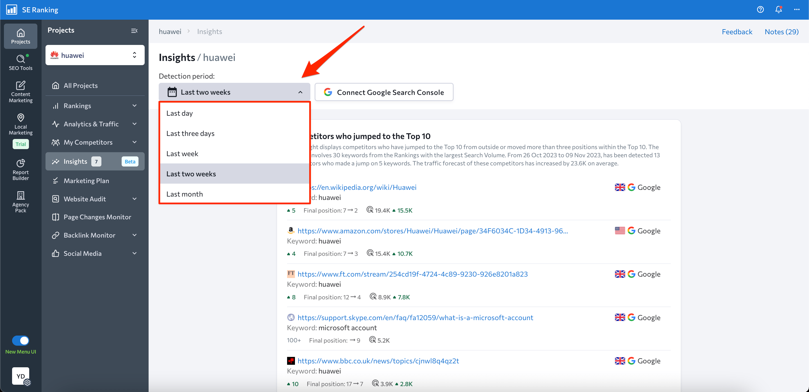809x392 pixels.
Task: Open Notes (29) link
Action: (x=781, y=32)
